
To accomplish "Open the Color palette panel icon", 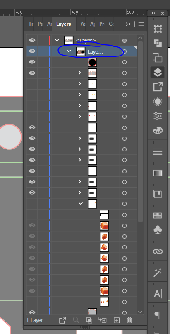I will tap(158, 130).
